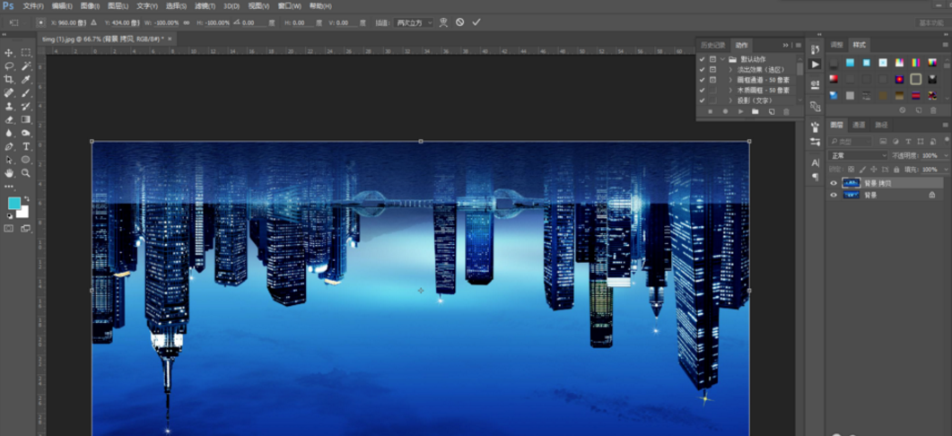Viewport: 952px width, 436px height.
Task: Hide the 背景 拷贝 layer
Action: (x=834, y=183)
